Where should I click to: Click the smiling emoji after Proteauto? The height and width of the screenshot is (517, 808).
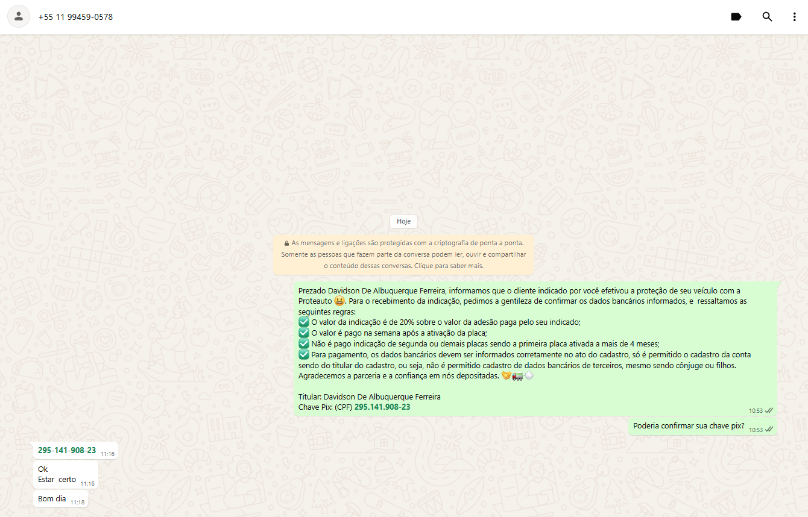[339, 301]
